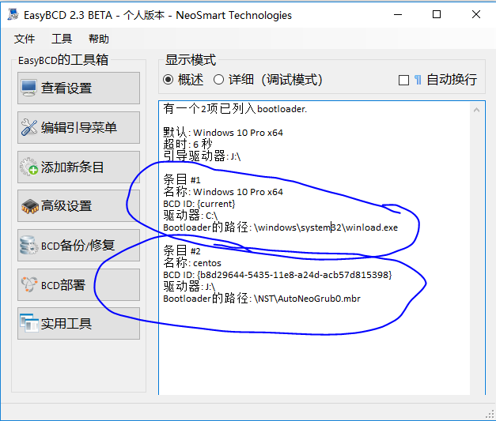Click the chip icon on 高级设置
Screen dimensions: 496x421
pyautogui.click(x=29, y=206)
